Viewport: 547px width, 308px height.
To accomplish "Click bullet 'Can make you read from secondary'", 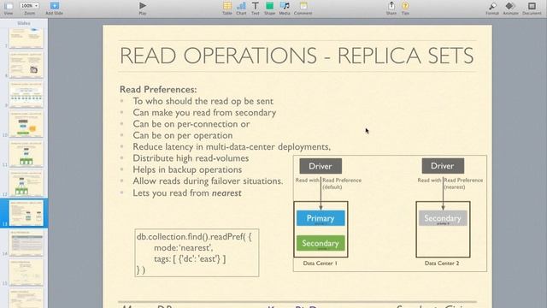I will (204, 112).
